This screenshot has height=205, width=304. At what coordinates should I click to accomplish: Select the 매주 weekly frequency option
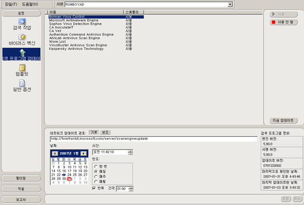coord(100,177)
